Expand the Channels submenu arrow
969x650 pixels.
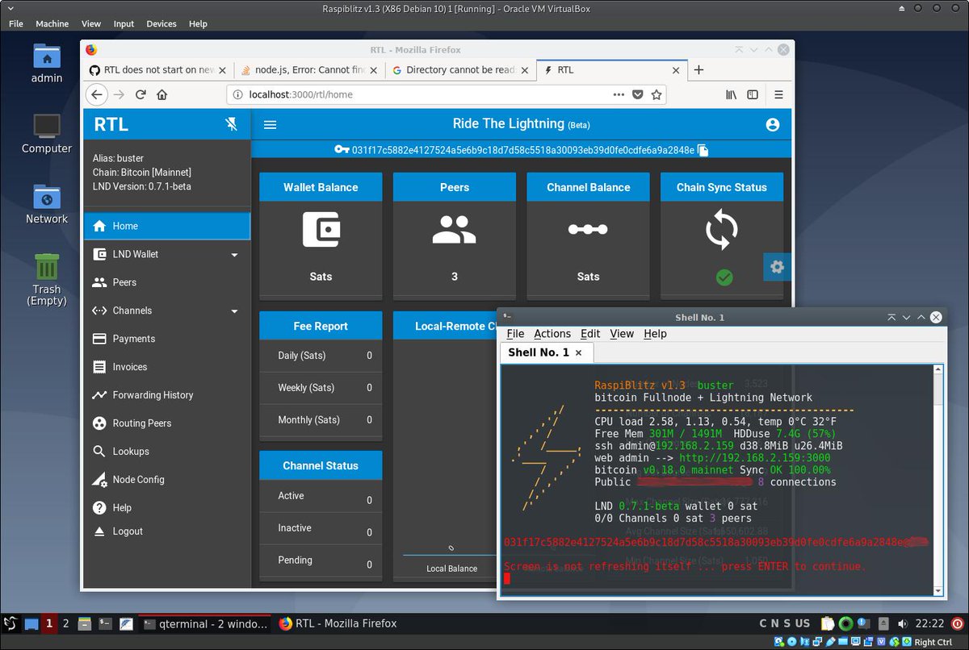pyautogui.click(x=235, y=311)
